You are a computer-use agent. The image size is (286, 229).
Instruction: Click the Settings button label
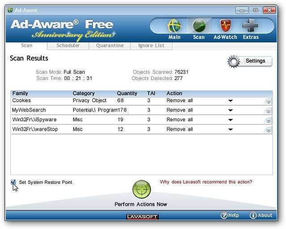pos(256,61)
